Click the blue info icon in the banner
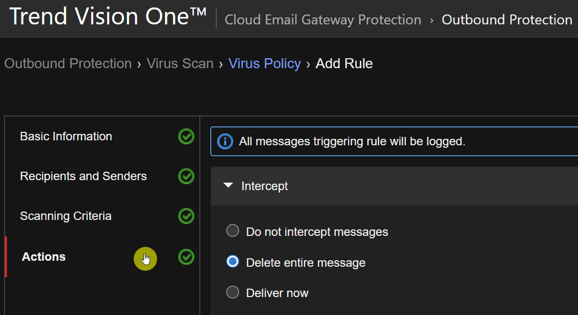This screenshot has height=315, width=578. pyautogui.click(x=225, y=141)
